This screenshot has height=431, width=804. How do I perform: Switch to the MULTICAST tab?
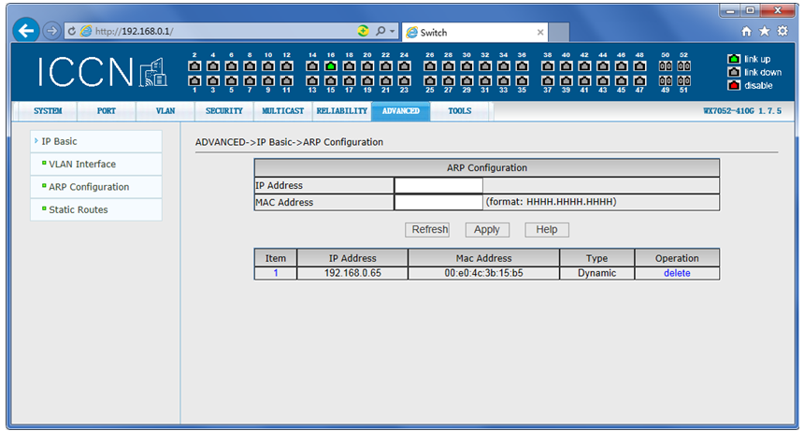pyautogui.click(x=283, y=110)
